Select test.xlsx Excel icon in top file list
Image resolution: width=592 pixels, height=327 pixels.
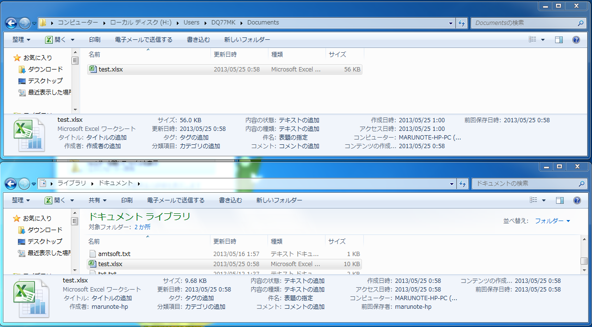pos(93,69)
